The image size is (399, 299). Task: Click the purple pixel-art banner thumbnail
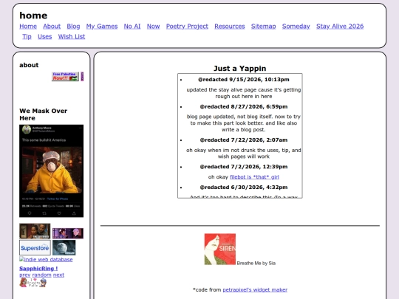pos(68,233)
